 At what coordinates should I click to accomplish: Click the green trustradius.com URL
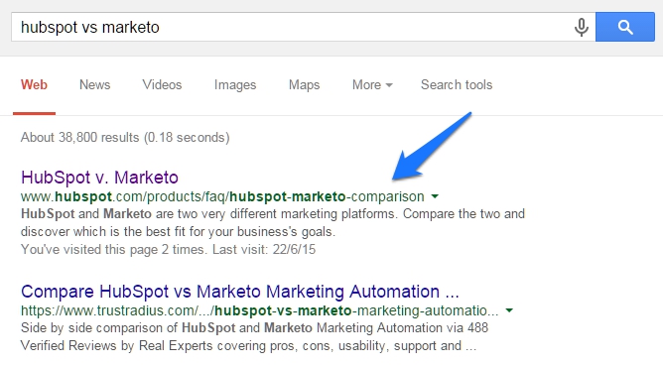point(260,310)
